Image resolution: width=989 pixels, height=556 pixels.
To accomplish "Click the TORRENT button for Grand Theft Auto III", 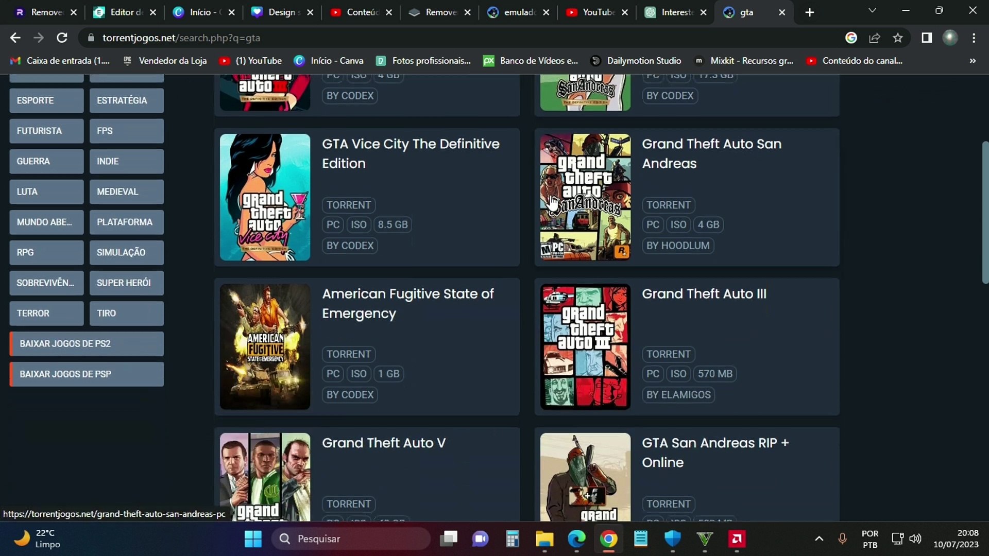I will [668, 354].
